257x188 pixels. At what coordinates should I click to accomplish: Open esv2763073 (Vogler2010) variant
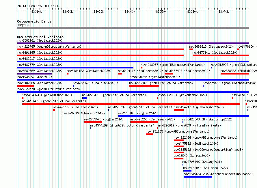click(x=104, y=119)
